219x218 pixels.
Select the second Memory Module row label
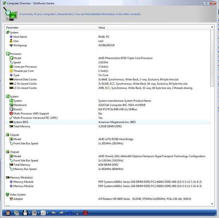click(x=24, y=186)
